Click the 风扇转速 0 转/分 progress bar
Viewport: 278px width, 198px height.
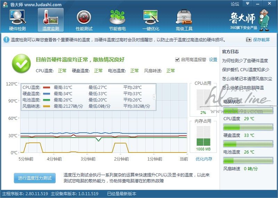248,160
